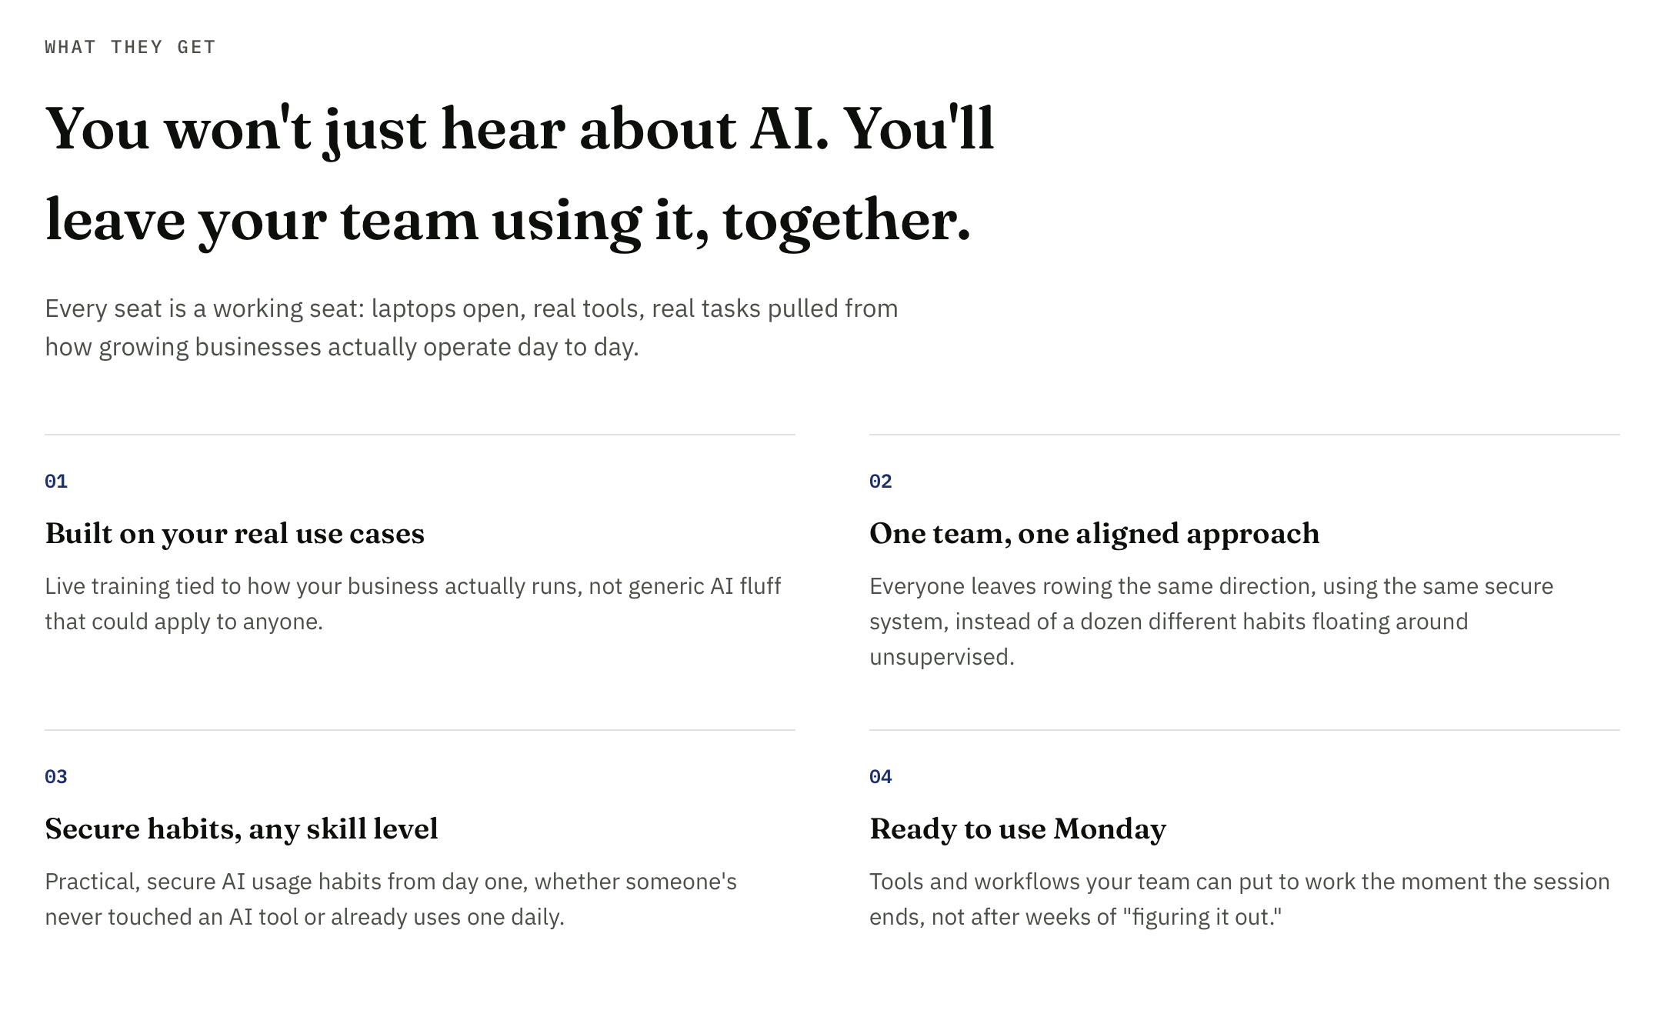Click the word "together." in the headline

click(x=847, y=222)
